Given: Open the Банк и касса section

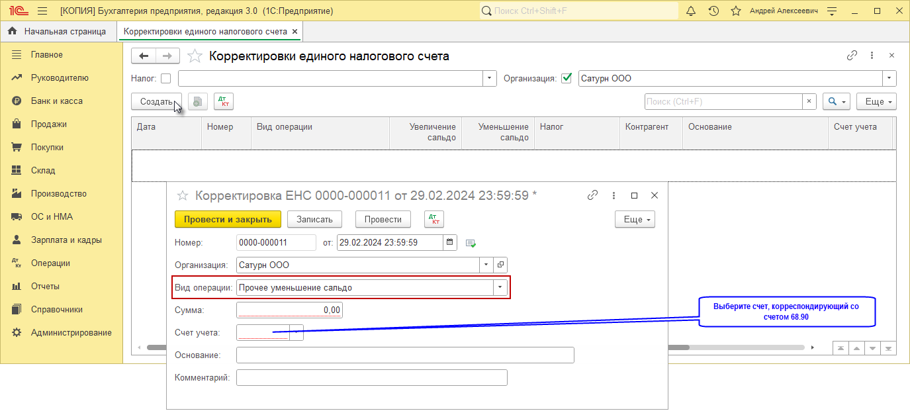Looking at the screenshot, I should [x=56, y=101].
